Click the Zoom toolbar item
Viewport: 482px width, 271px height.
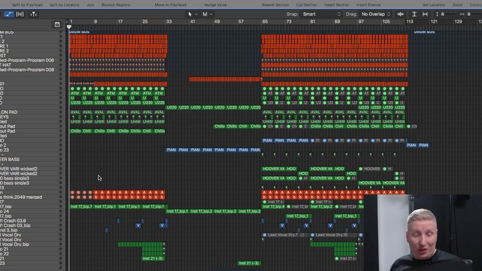tap(457, 5)
